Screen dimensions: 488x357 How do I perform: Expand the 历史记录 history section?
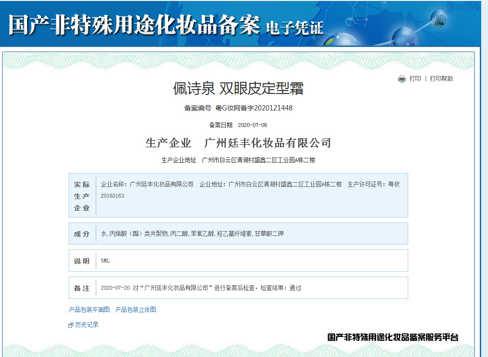coord(87,325)
